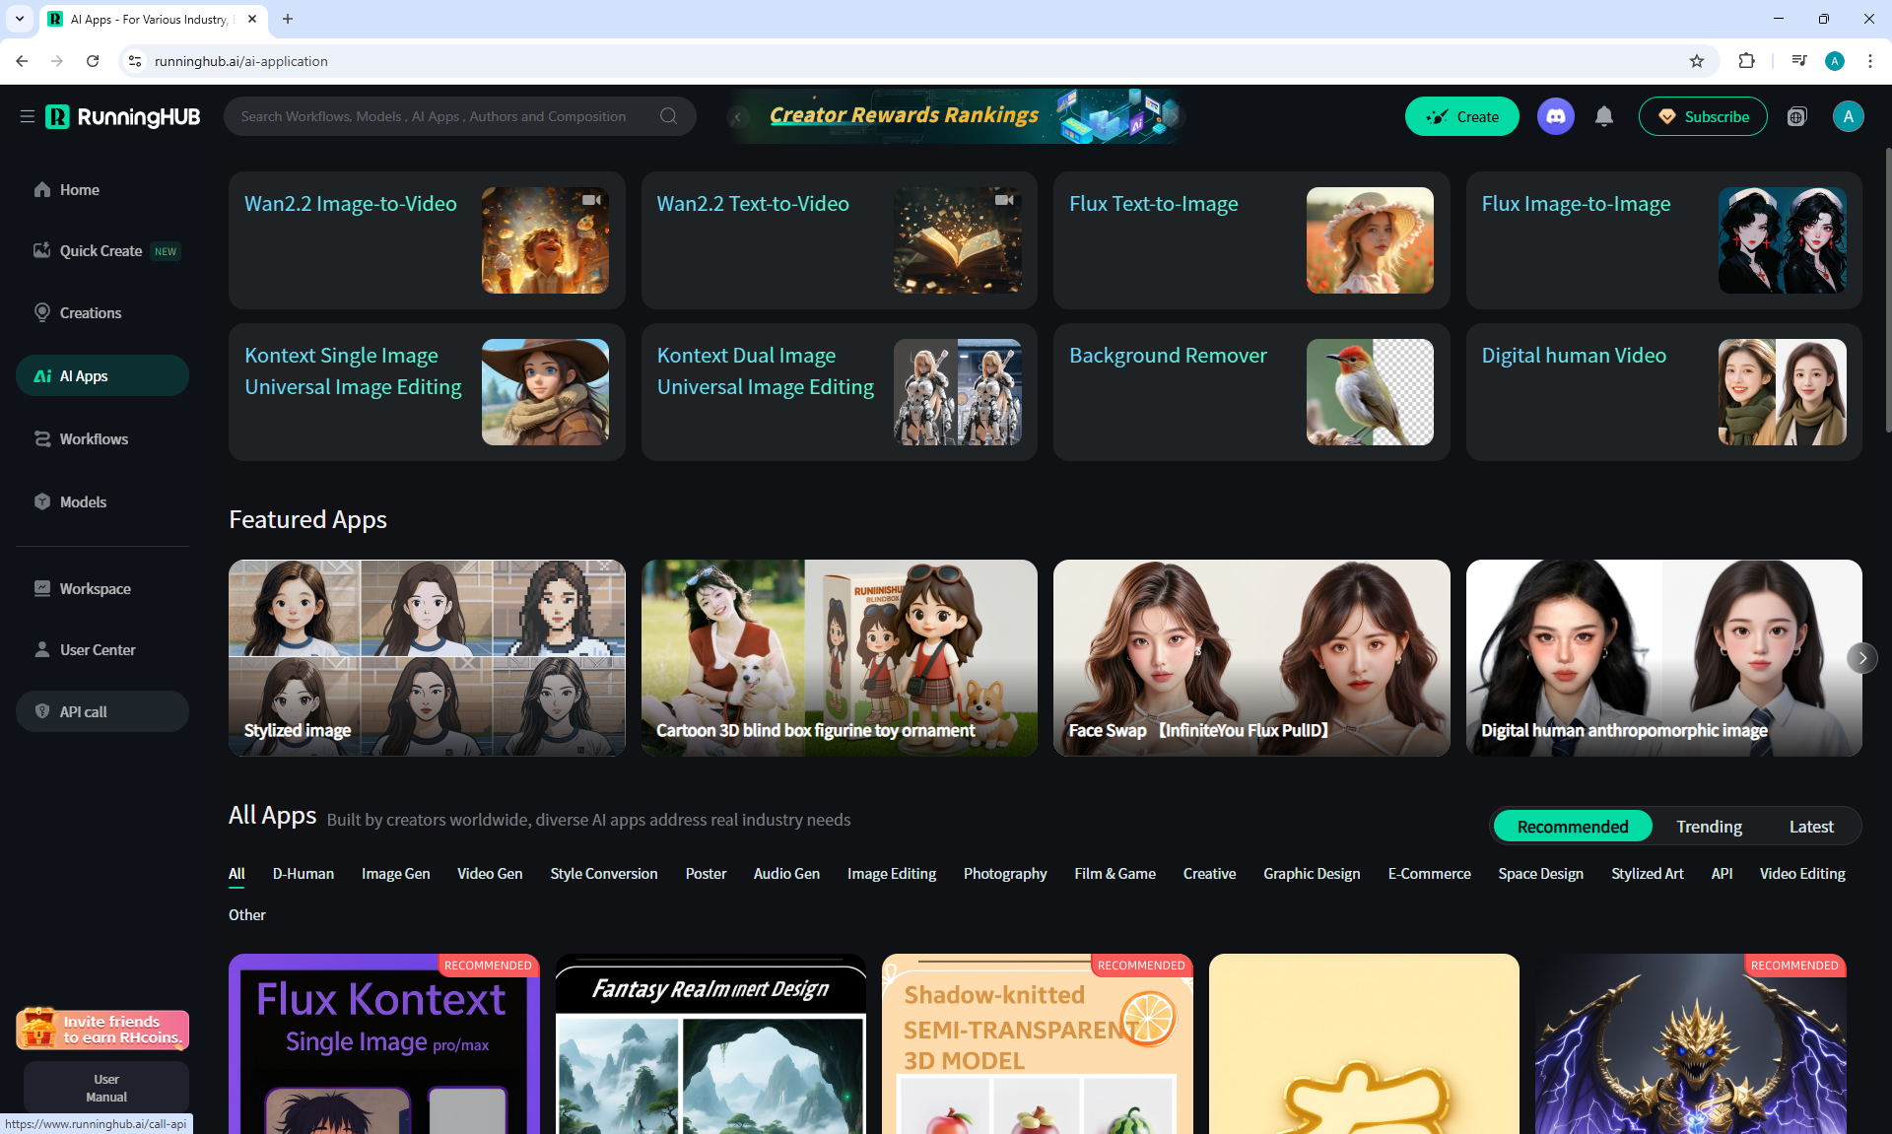
Task: Click the banner's previous arrow
Action: 738,116
